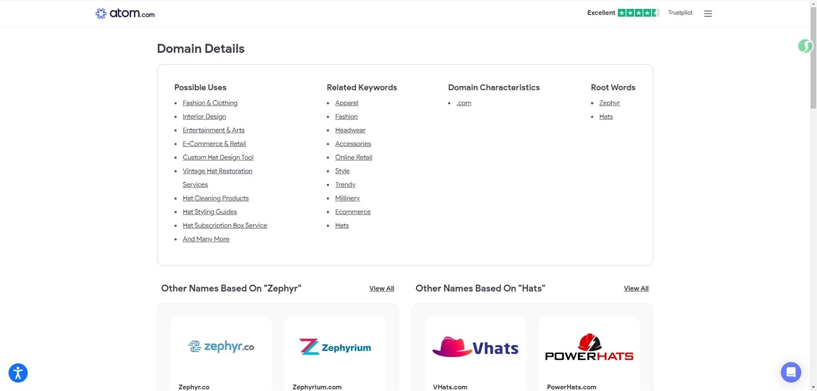Open the Hat Cleaning Products link
The height and width of the screenshot is (391, 817).
[215, 199]
